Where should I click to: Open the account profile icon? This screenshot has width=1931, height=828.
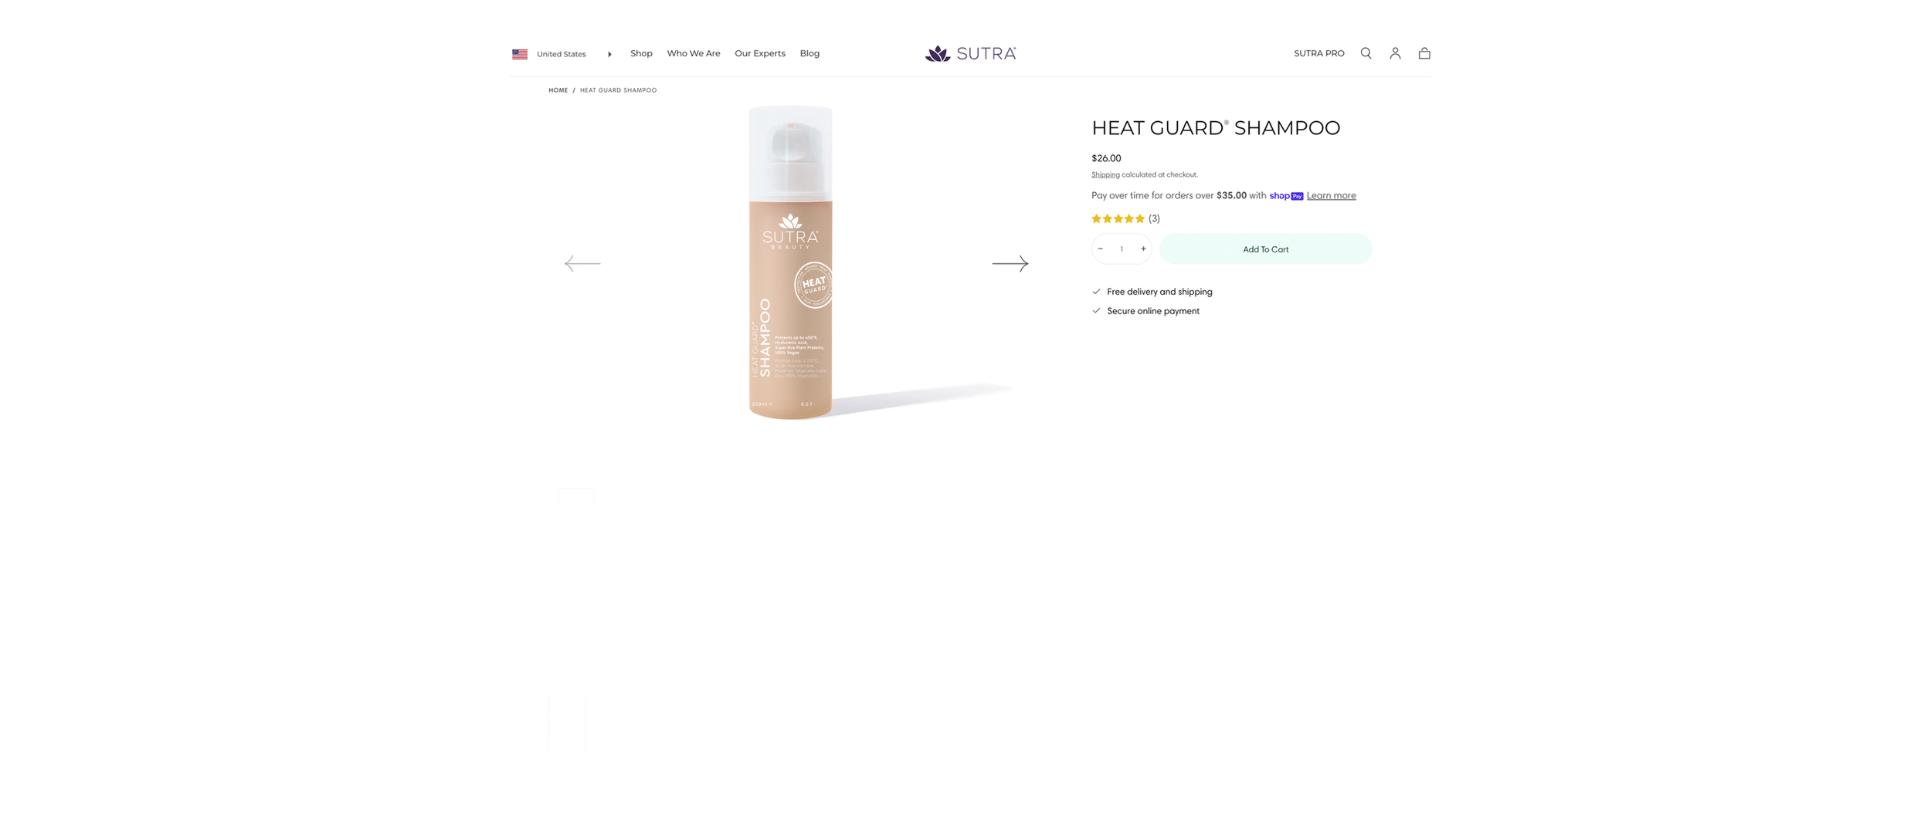1395,53
